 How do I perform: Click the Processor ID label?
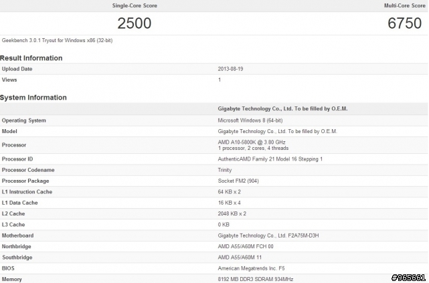17,159
